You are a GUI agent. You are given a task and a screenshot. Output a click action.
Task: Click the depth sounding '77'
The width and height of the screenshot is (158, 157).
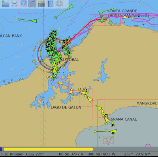pos(17,57)
